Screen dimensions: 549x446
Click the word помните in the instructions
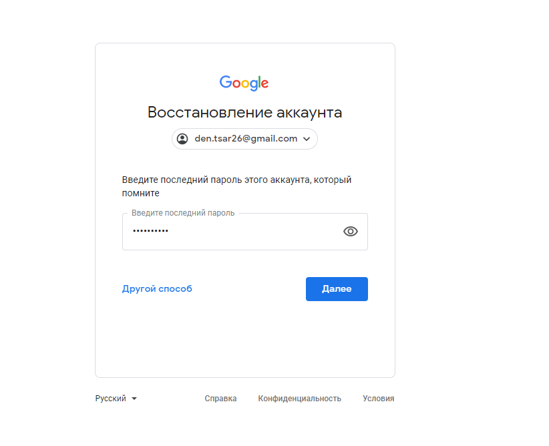(x=141, y=193)
